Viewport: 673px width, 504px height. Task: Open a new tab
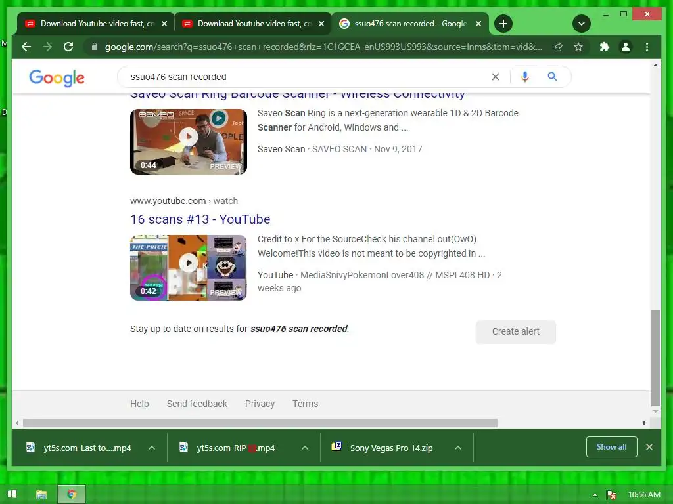coord(503,24)
